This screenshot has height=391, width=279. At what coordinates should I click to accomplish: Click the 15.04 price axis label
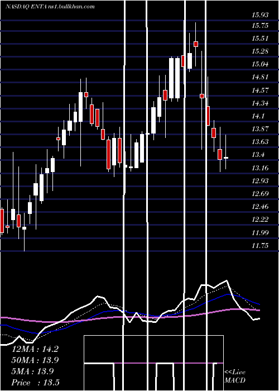click(x=261, y=64)
